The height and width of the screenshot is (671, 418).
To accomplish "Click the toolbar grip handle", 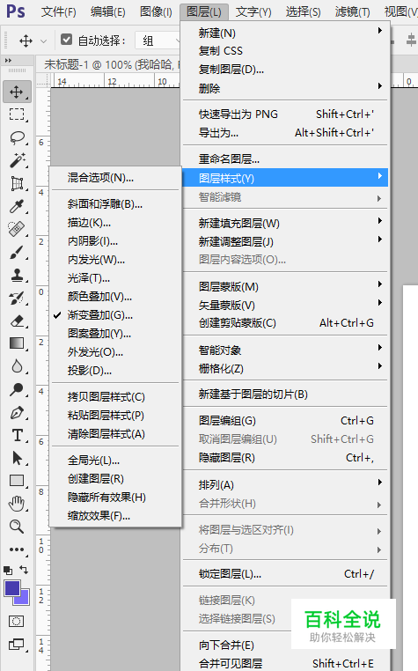I will pyautogui.click(x=17, y=70).
